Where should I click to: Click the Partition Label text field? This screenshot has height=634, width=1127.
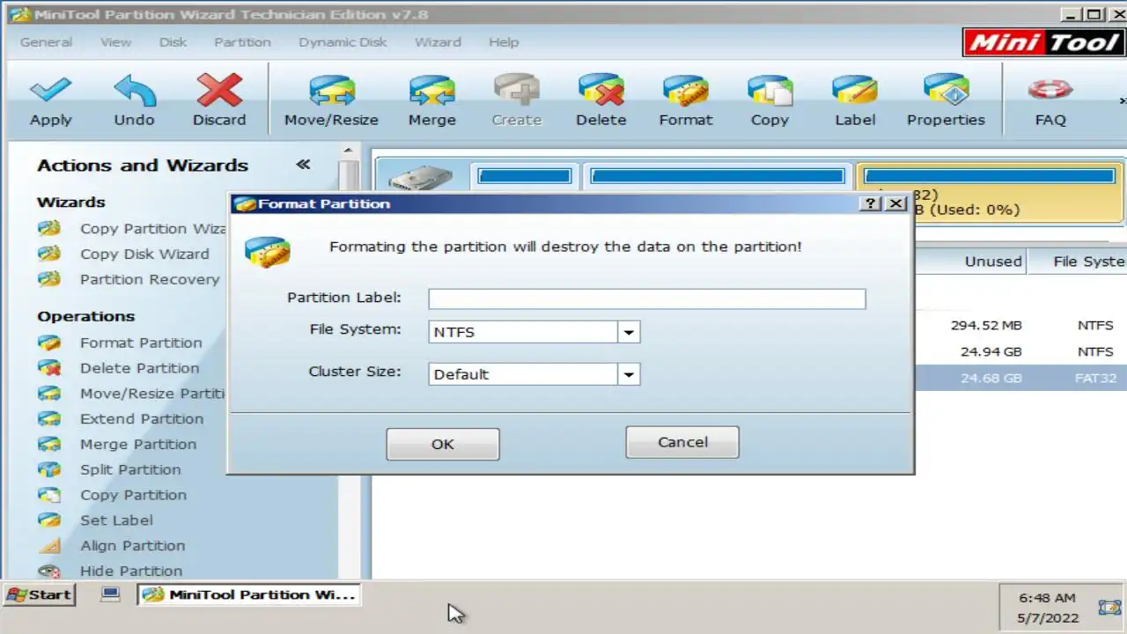647,299
